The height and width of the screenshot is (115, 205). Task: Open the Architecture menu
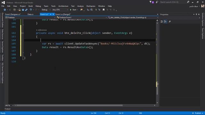coord(63,6)
